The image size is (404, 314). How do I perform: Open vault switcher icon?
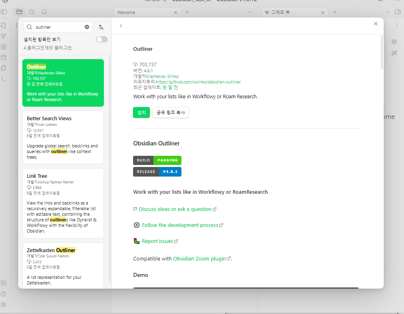(x=3, y=283)
